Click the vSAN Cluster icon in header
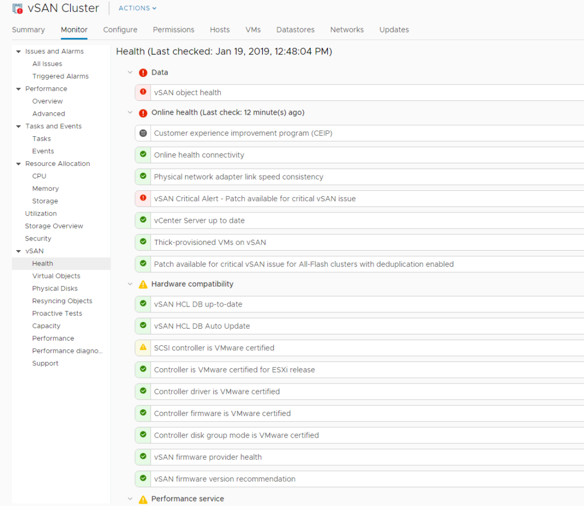This screenshot has height=506, width=584. 18,8
